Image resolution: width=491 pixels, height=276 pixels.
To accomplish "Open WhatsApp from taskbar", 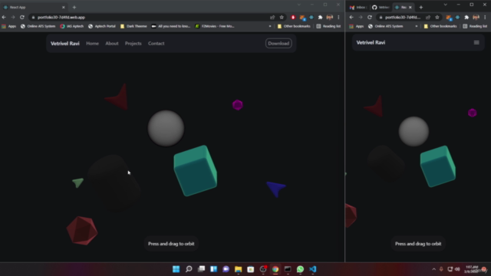I will pos(300,269).
